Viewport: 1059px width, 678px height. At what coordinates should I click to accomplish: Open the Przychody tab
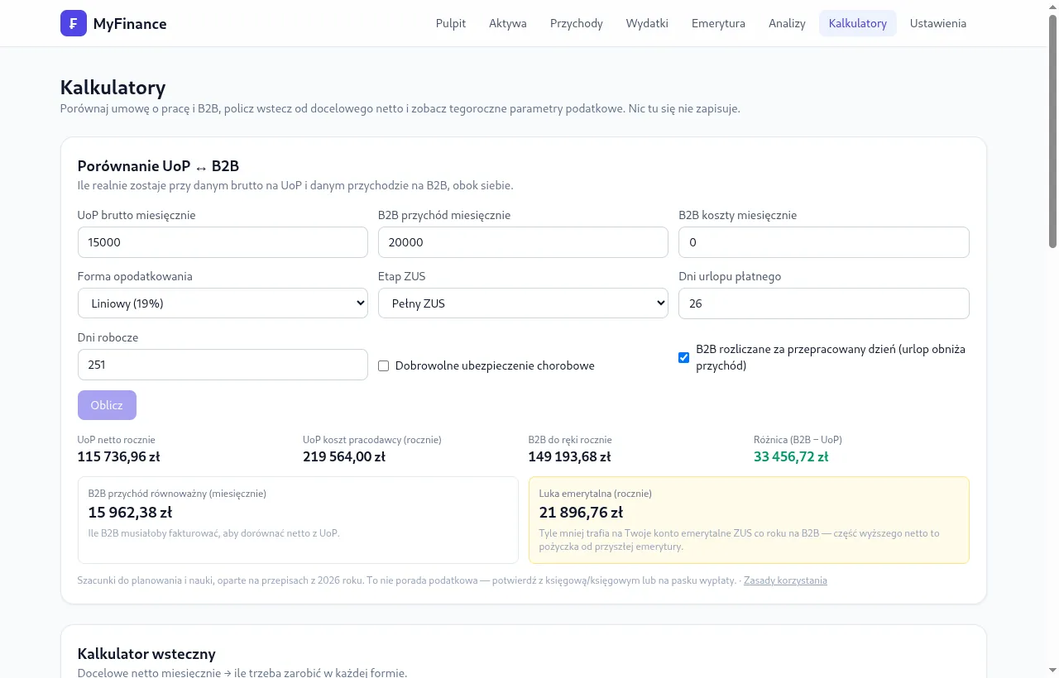577,23
